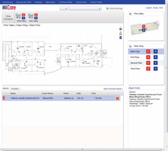Switch to the Alerts tab
Image resolution: width=168 pixels, height=151 pixels.
tap(6, 89)
